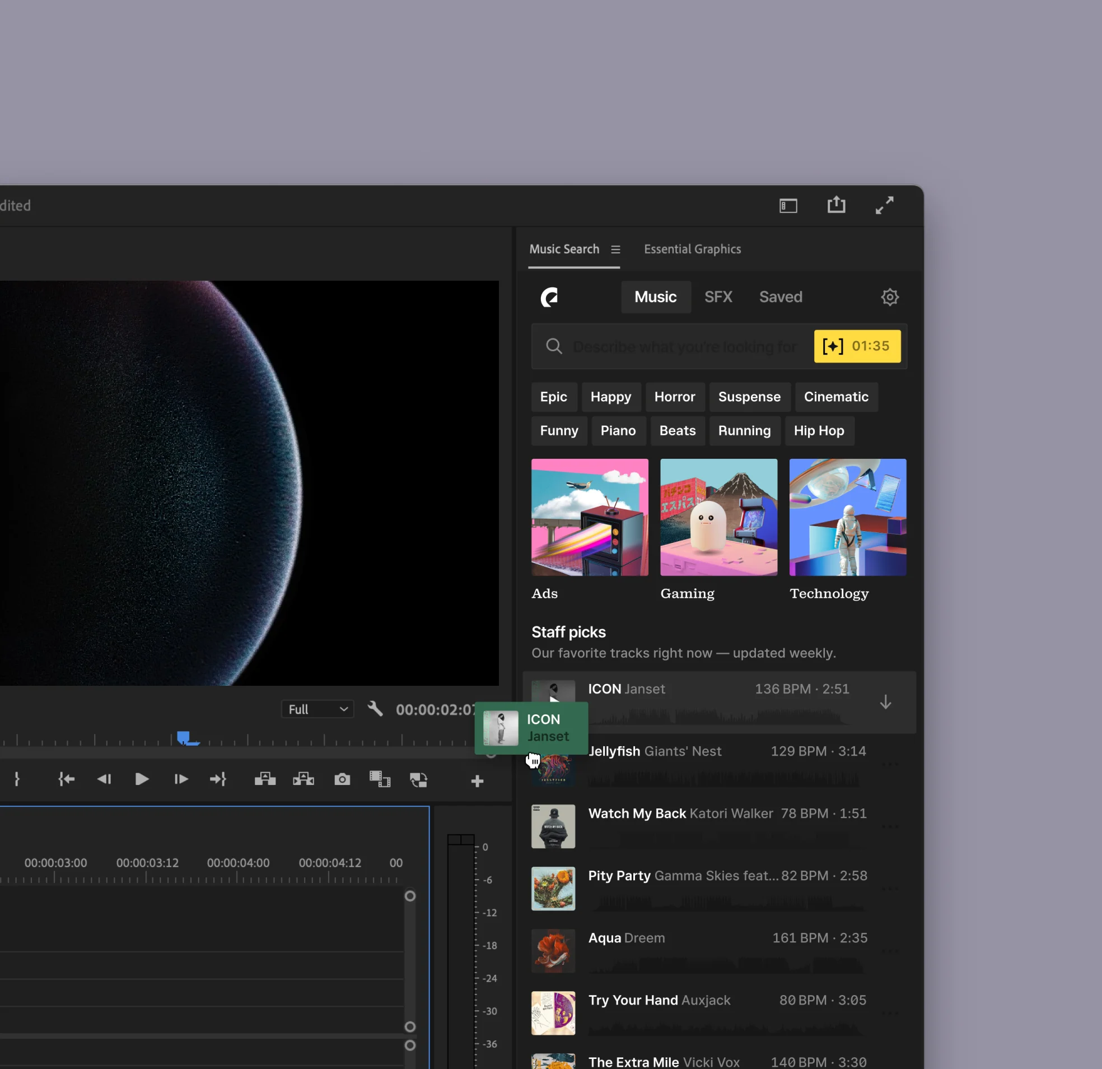
Task: Select the Hip Hop mood tag
Action: [x=819, y=431]
